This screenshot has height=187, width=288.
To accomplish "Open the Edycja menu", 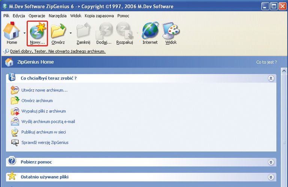I will (x=19, y=16).
